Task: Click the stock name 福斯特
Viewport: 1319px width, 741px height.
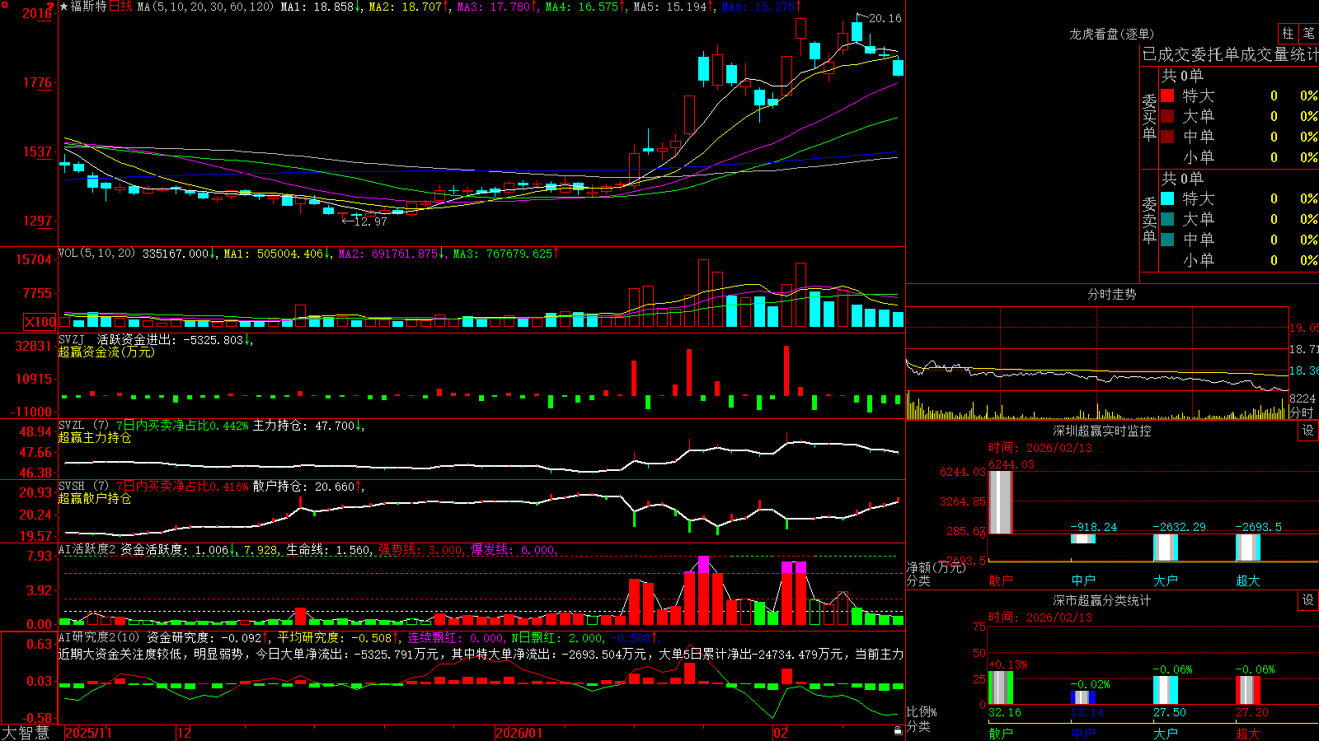Action: 89,7
